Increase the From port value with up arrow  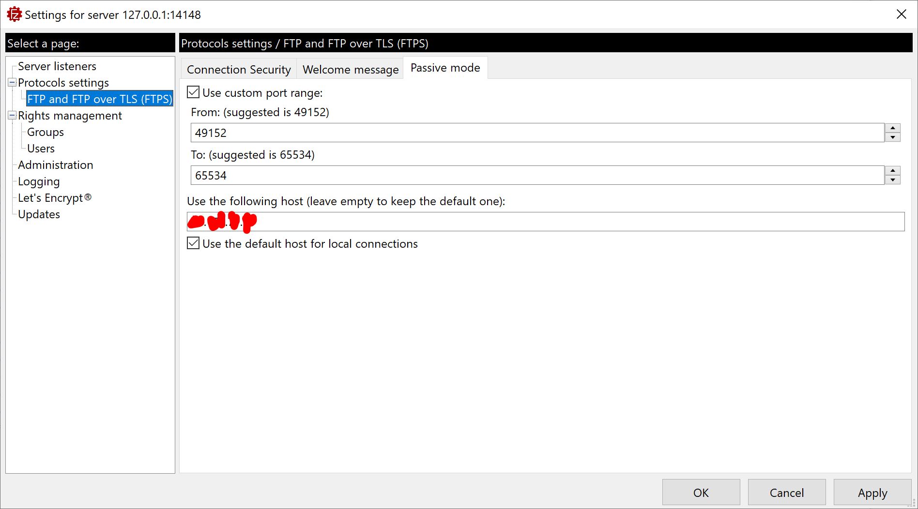(x=892, y=128)
